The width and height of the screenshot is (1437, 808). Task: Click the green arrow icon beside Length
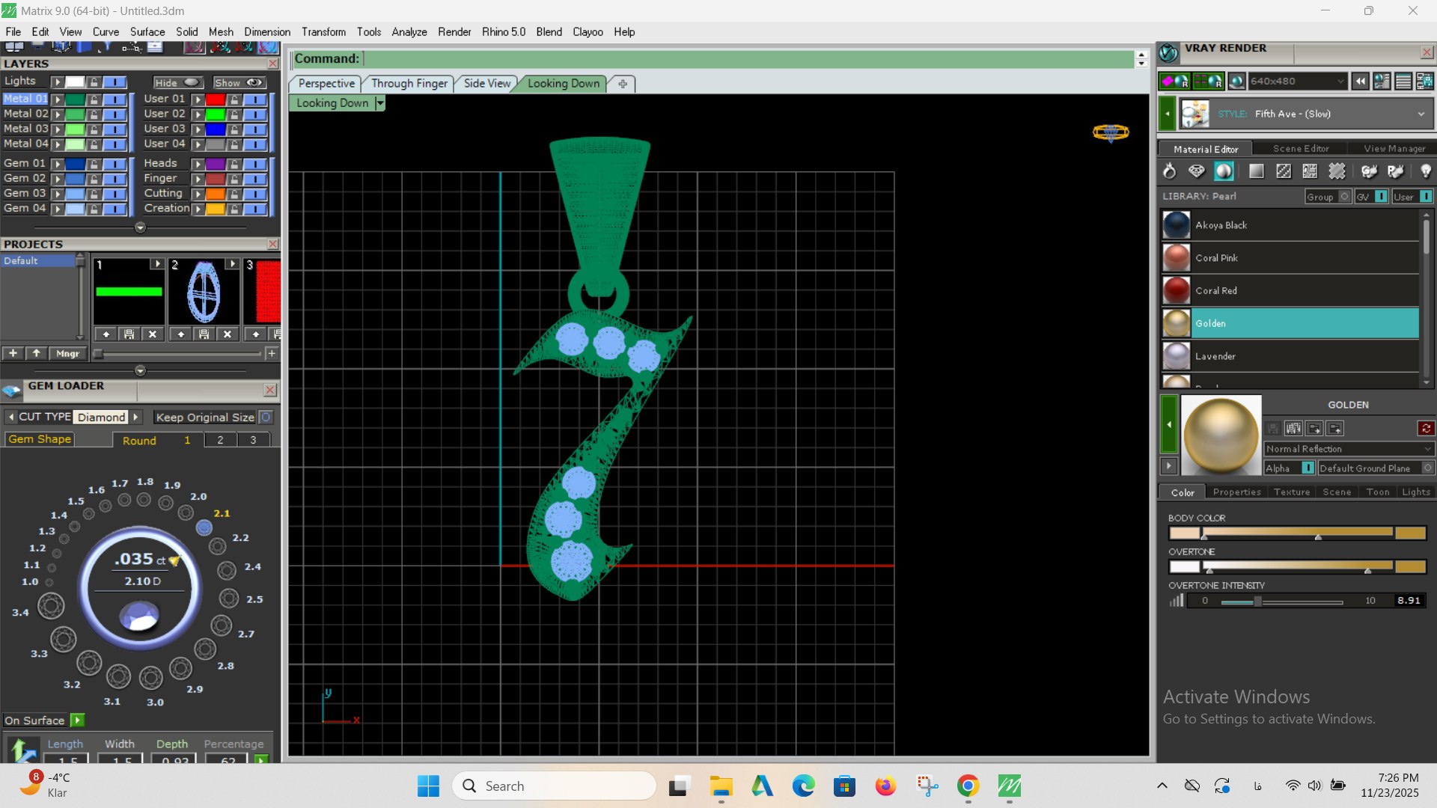23,749
